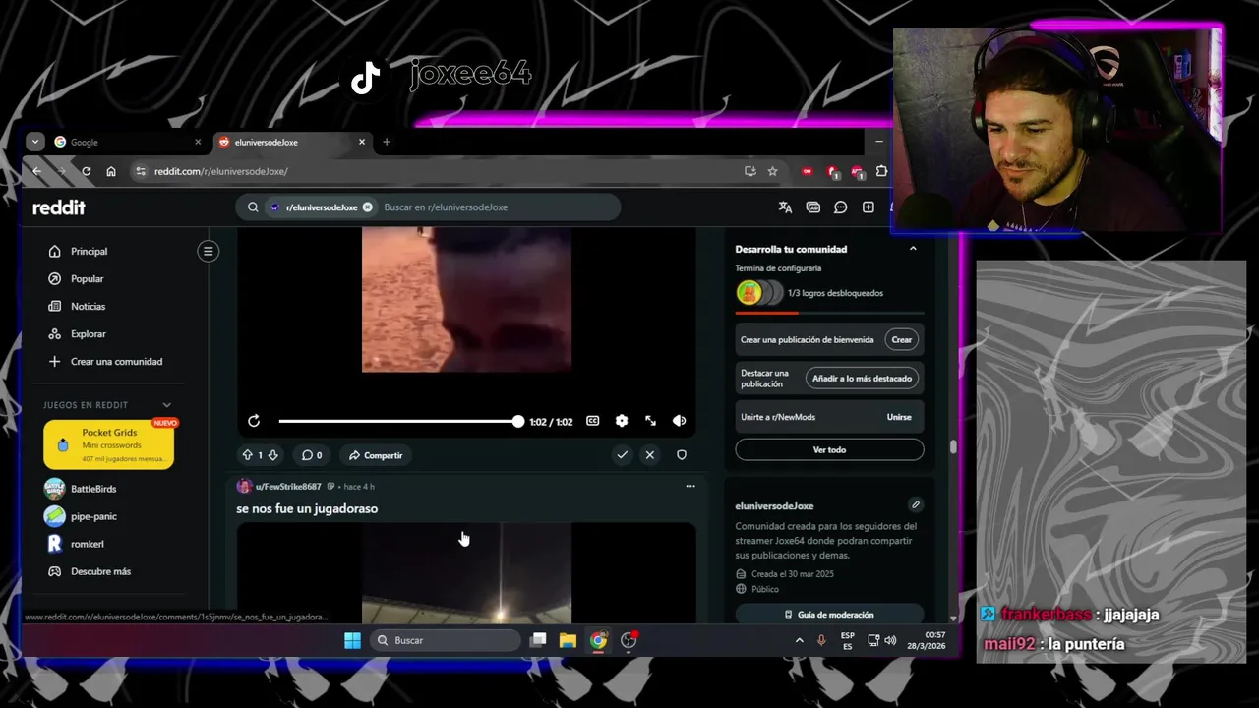Collapse the Juegos en Reddit section
Viewport: 1259px width, 708px height.
(166, 405)
